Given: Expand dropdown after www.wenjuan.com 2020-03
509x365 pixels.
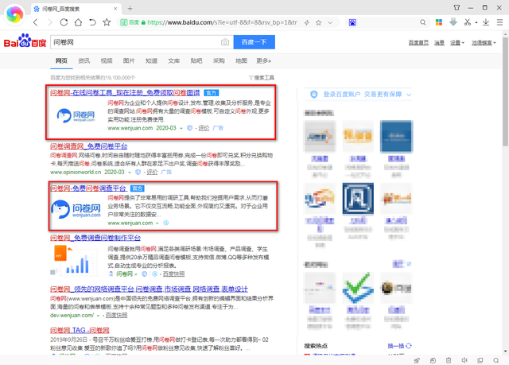Looking at the screenshot, I should coord(181,128).
